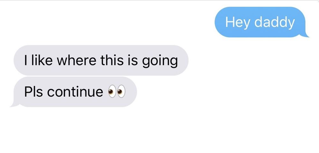This screenshot has height=153, width=319.
Task: Click the right eye of the eyes emoji
Action: click(x=121, y=92)
